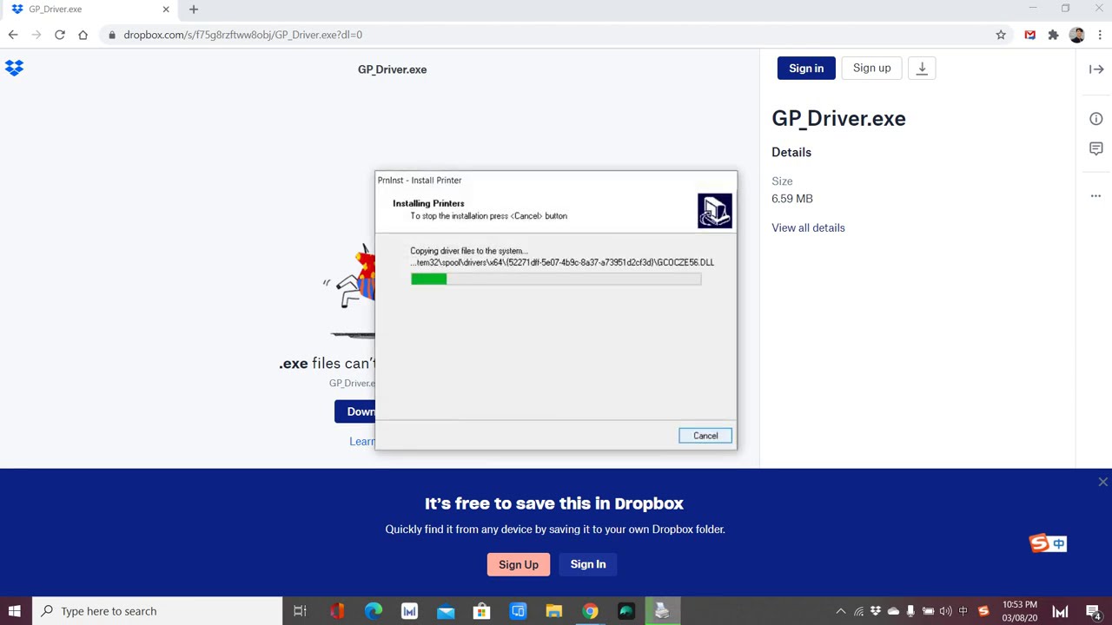
Task: Close the blue Dropbox sign-up banner
Action: click(x=1102, y=482)
